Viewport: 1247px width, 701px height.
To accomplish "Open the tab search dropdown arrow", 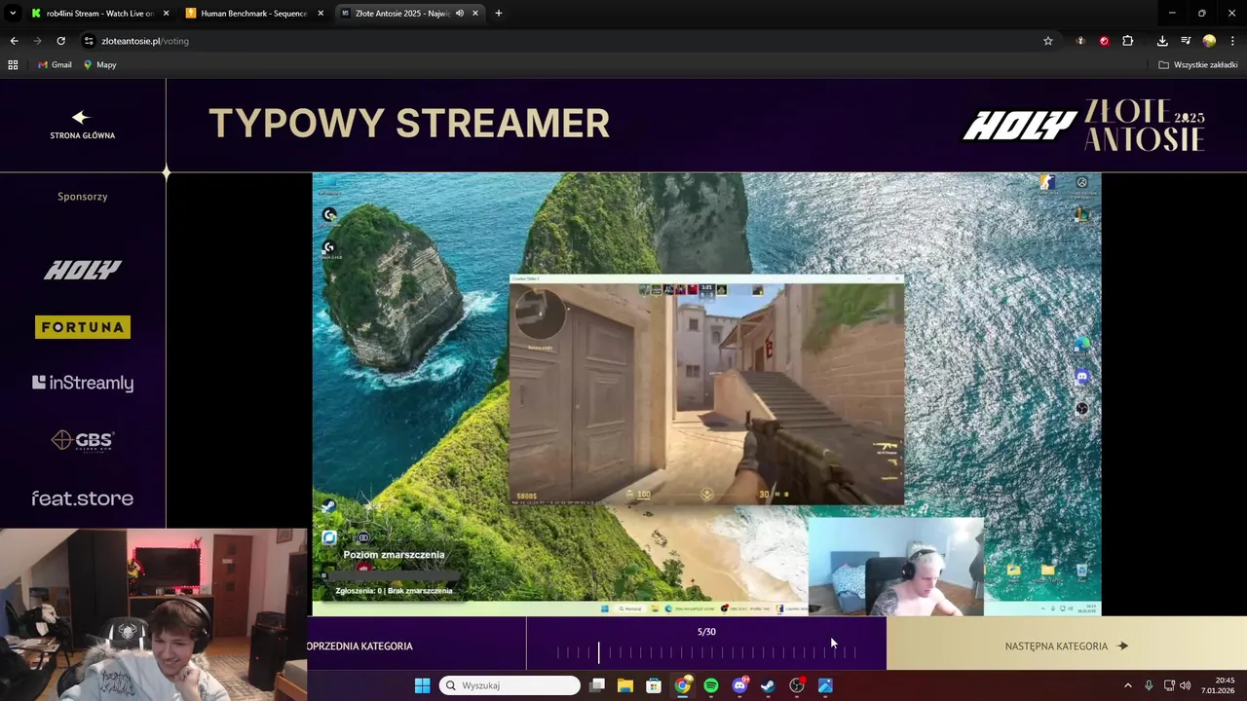I will pyautogui.click(x=12, y=14).
